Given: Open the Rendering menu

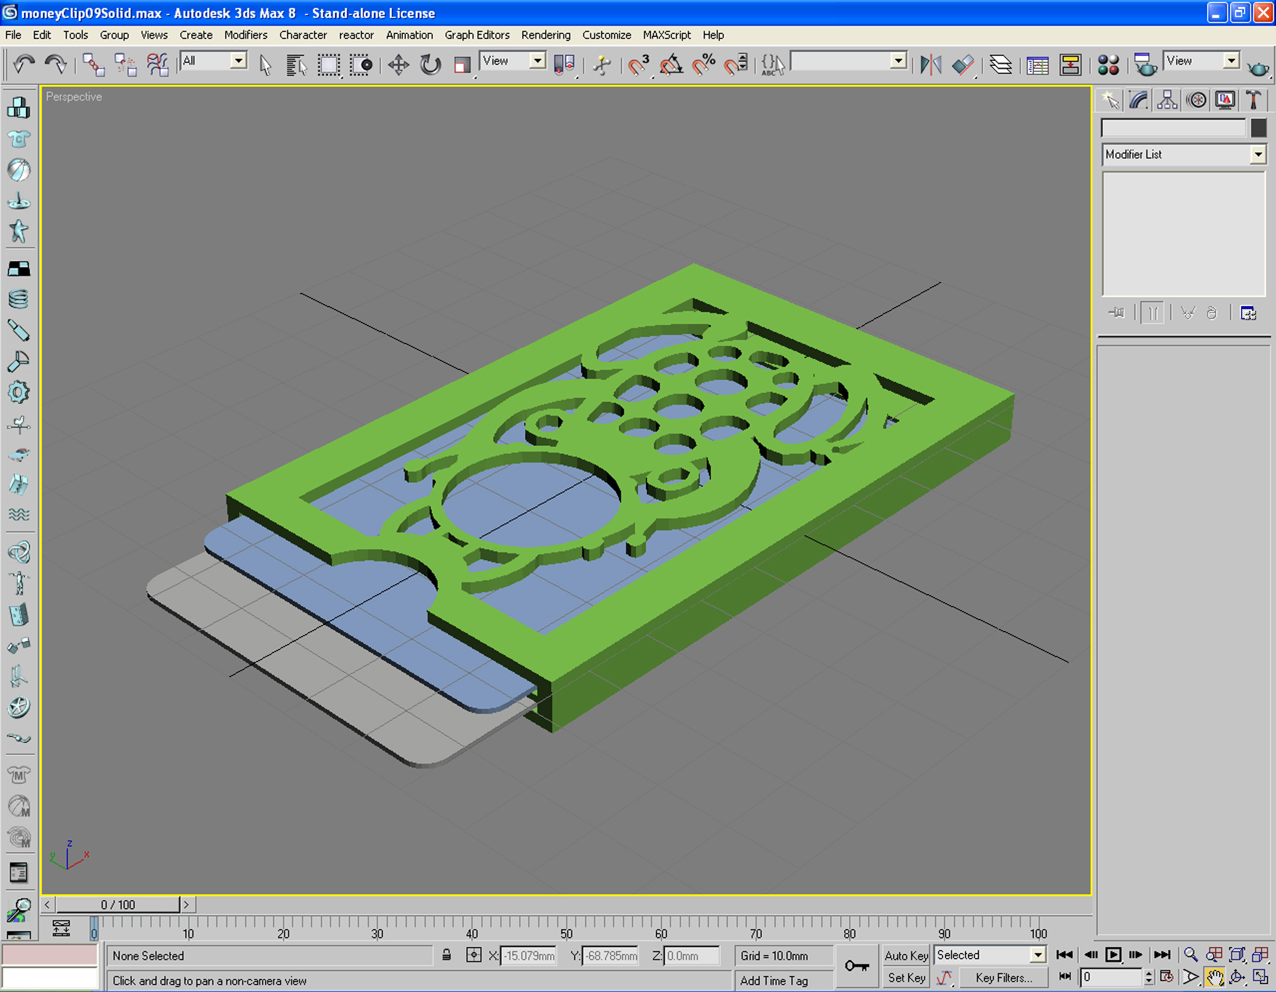Looking at the screenshot, I should [x=545, y=35].
